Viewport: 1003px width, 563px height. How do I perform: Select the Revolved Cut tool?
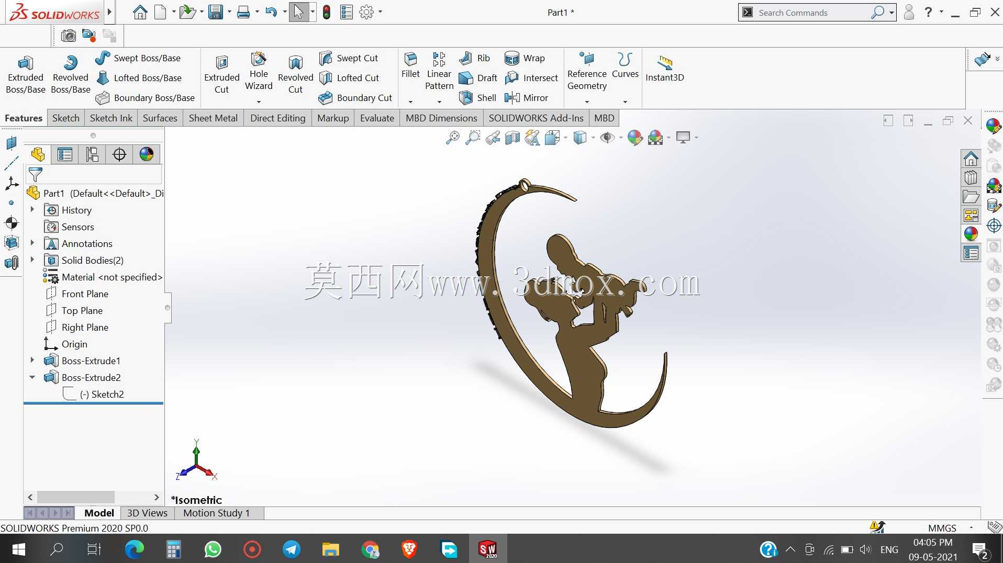coord(295,74)
